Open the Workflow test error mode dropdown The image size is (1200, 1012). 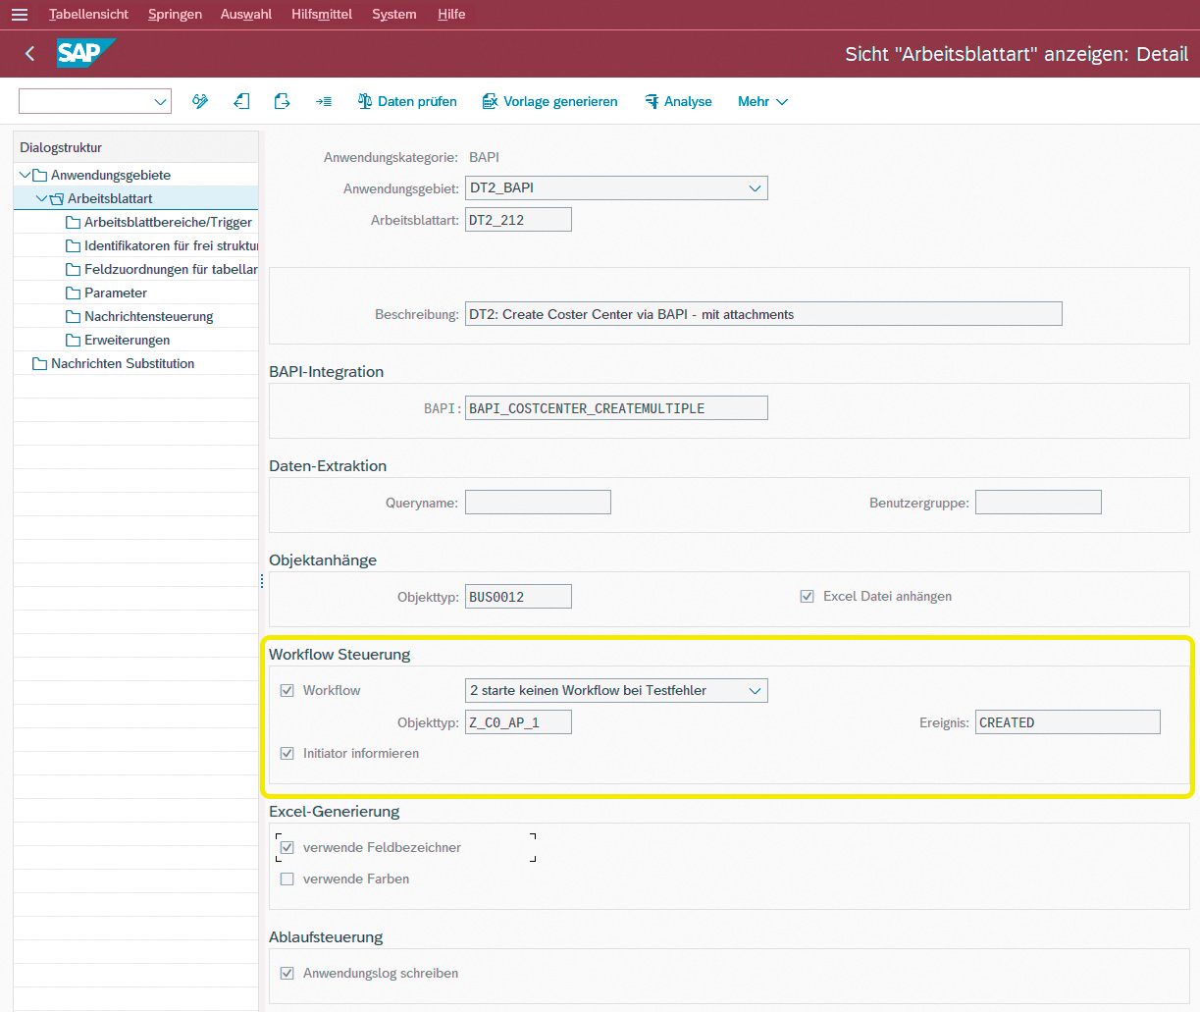pyautogui.click(x=755, y=691)
